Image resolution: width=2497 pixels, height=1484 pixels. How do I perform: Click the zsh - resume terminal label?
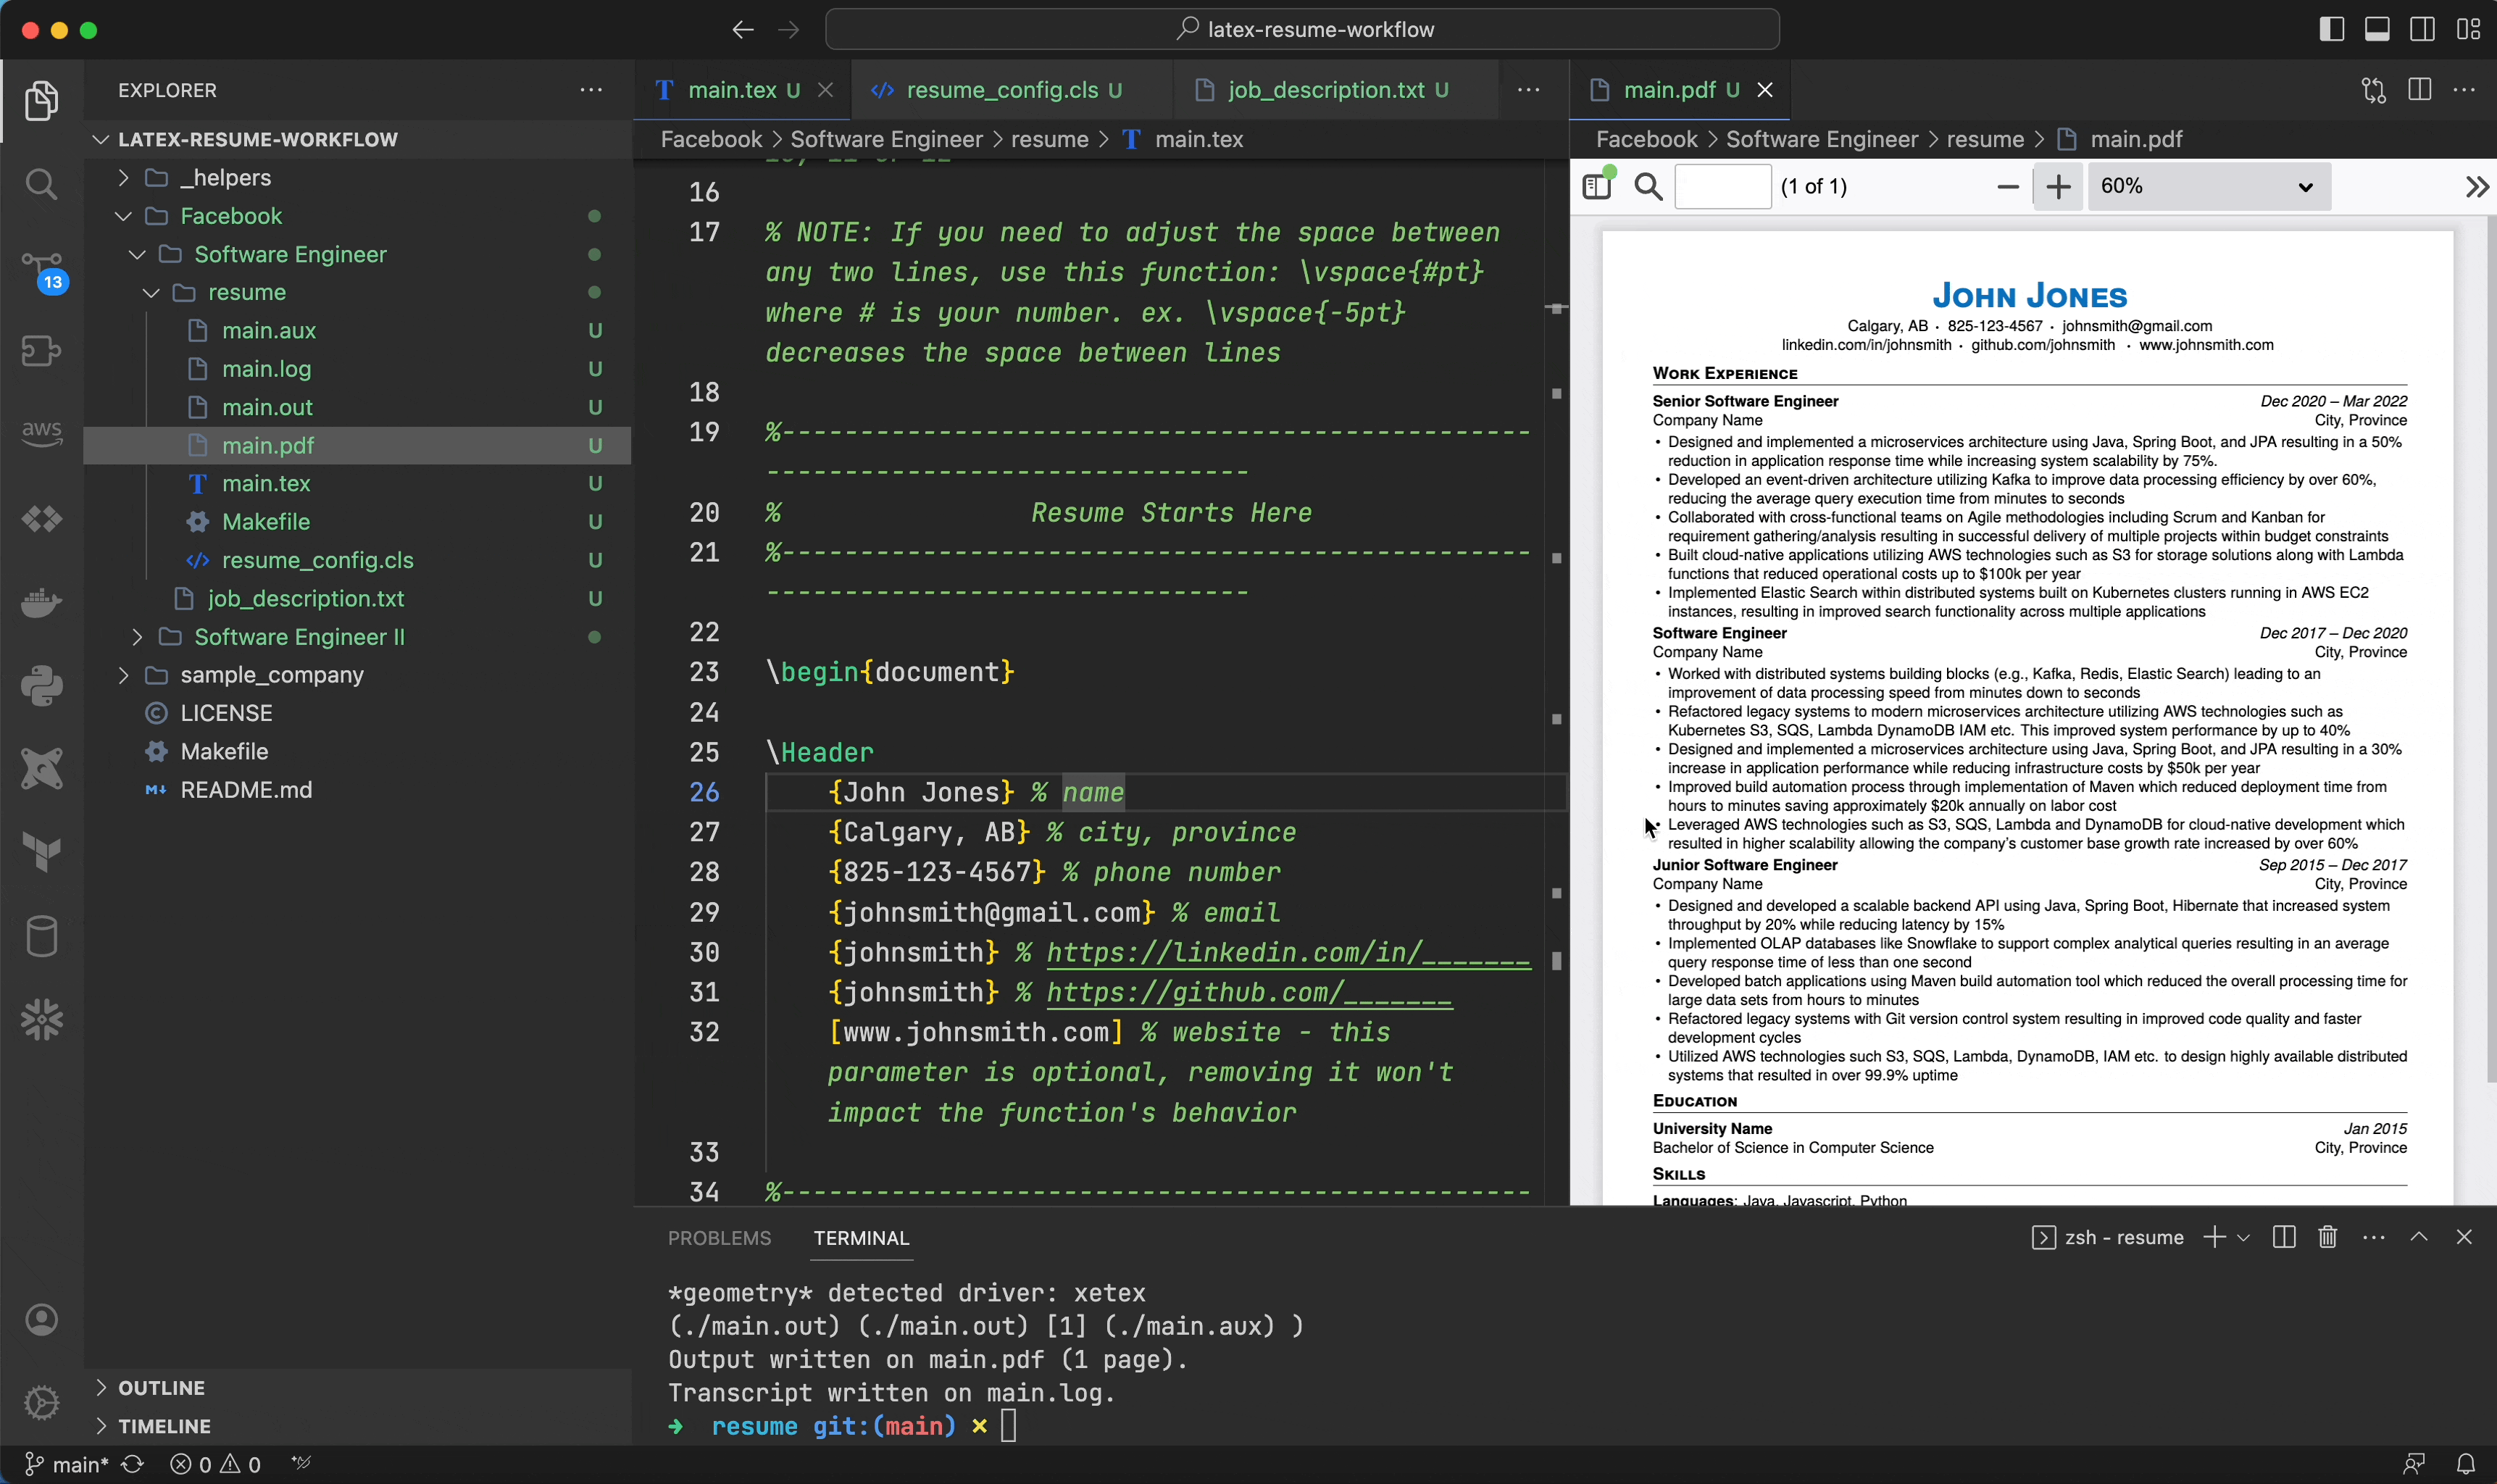(2108, 1237)
